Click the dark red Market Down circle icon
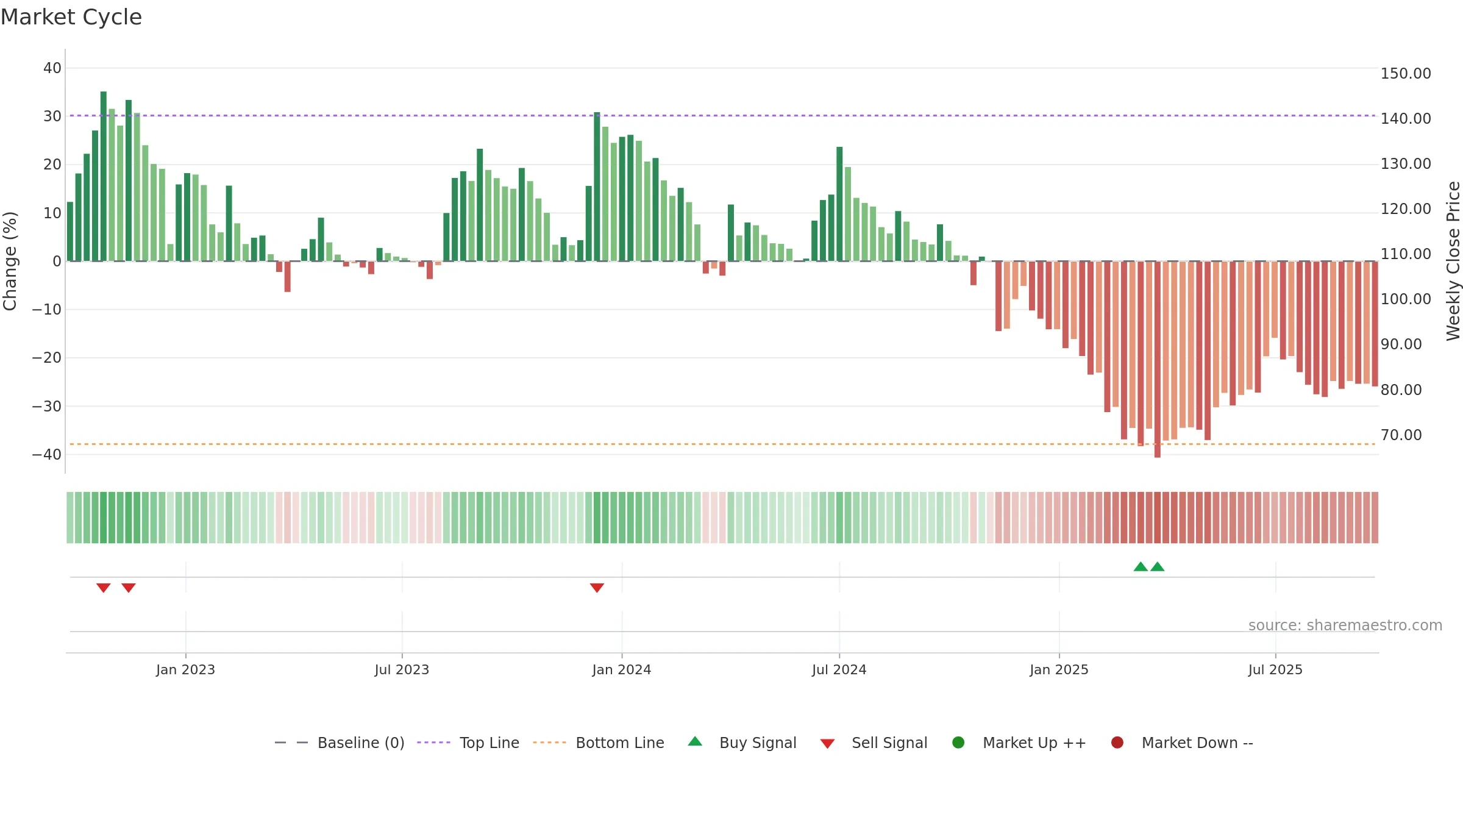Image resolution: width=1463 pixels, height=823 pixels. 1117,743
